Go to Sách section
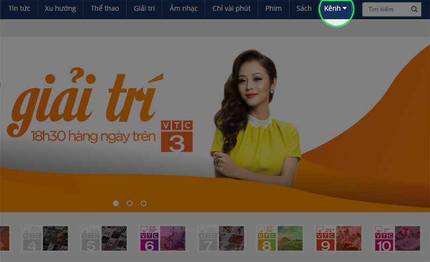Screen dimensions: 430x262 [x=304, y=9]
